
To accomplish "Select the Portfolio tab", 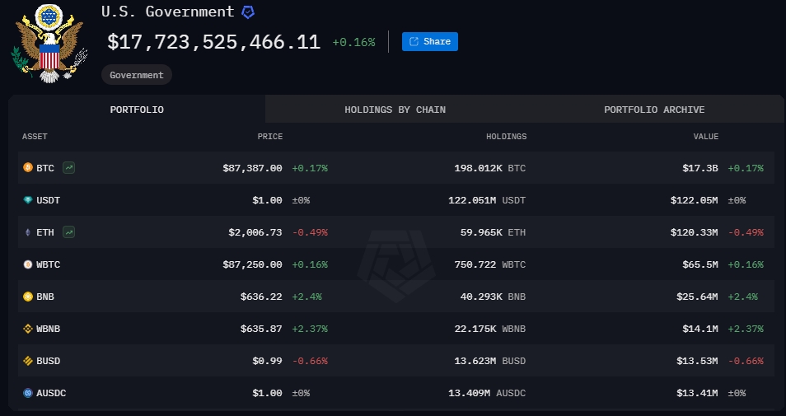I will tap(137, 110).
